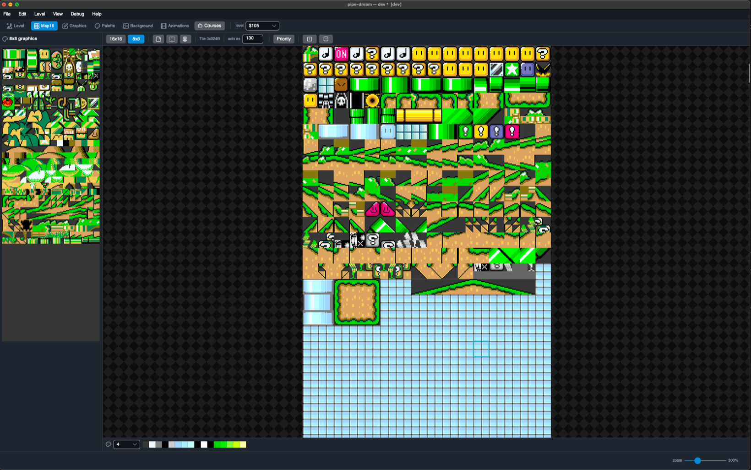Screen dimensions: 751x470
Task: Select the pink ON switch block tile
Action: [x=341, y=54]
